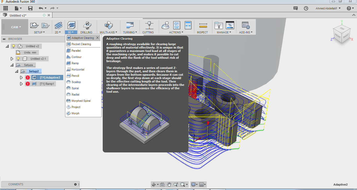The image size is (357, 190).
Task: Click the 2D Adaptive Clearing toolbar icon
Action: click(58, 25)
